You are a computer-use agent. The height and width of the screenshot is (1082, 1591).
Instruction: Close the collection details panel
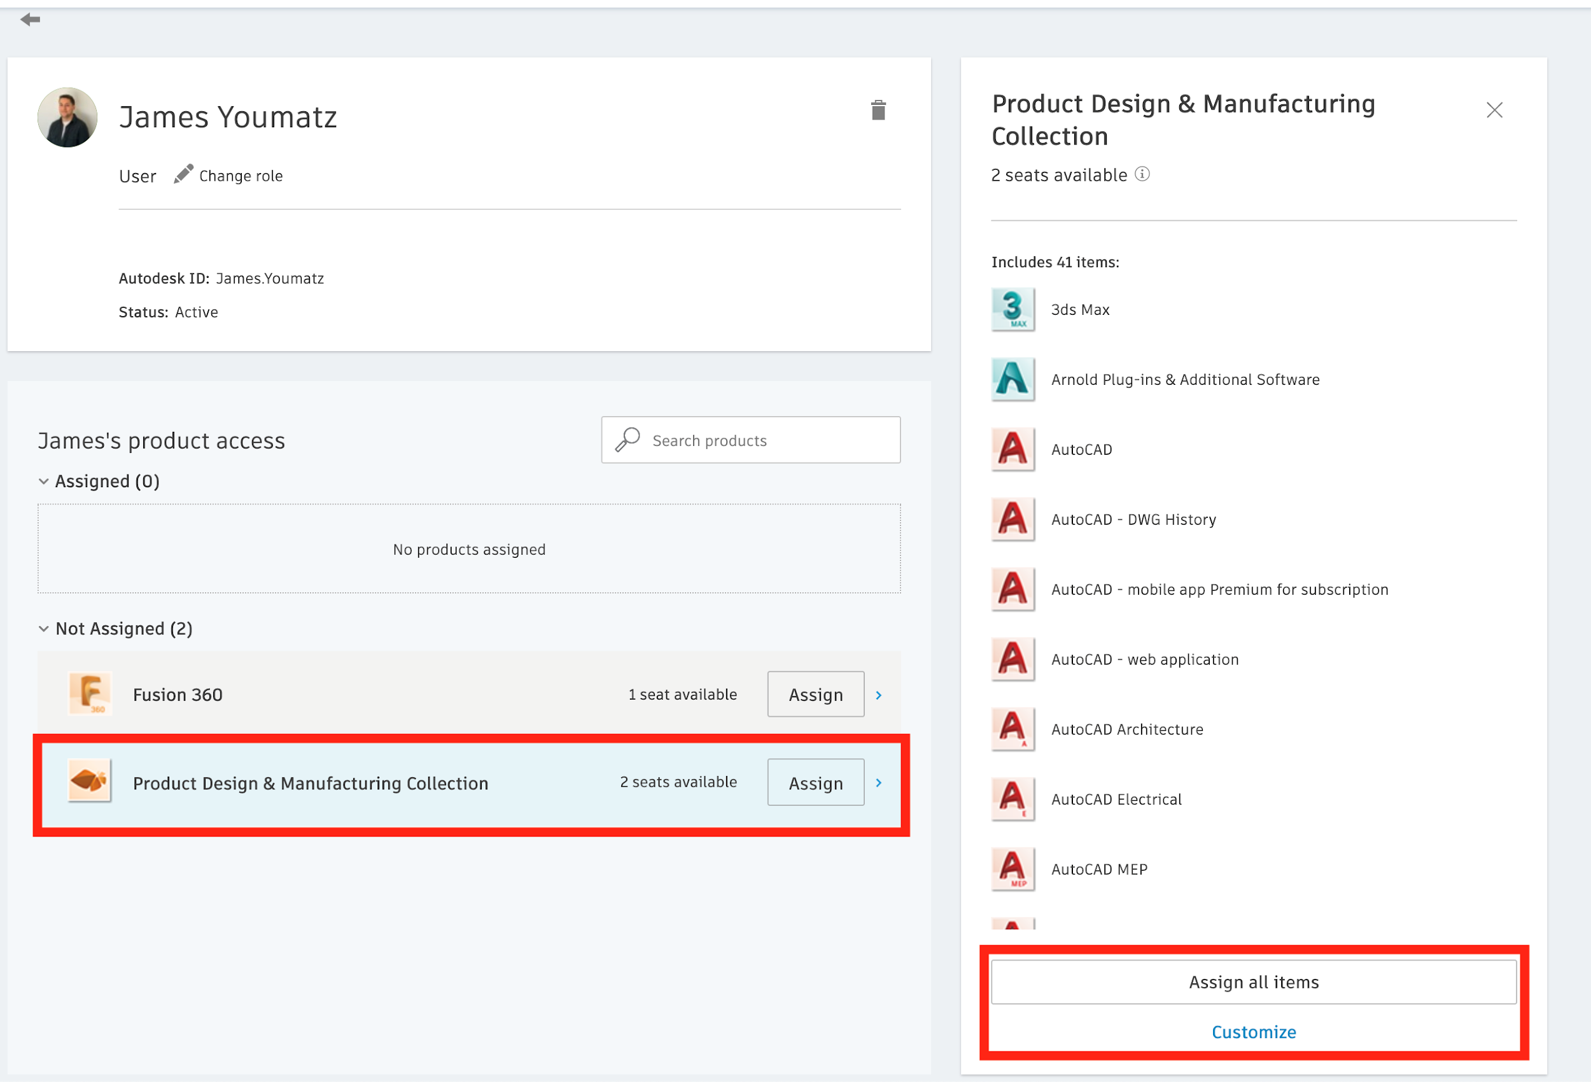(1494, 110)
